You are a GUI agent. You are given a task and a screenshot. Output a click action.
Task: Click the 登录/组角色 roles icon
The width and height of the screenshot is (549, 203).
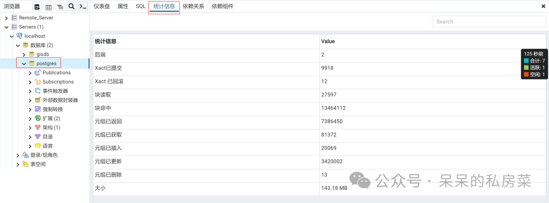pos(25,155)
